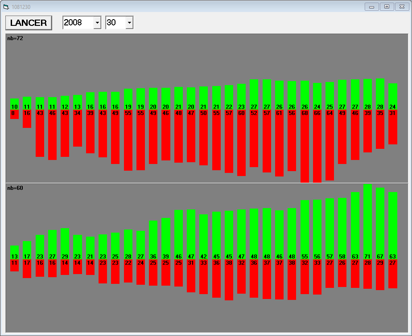
Task: Select red value 64 in upper chart
Action: [330, 113]
